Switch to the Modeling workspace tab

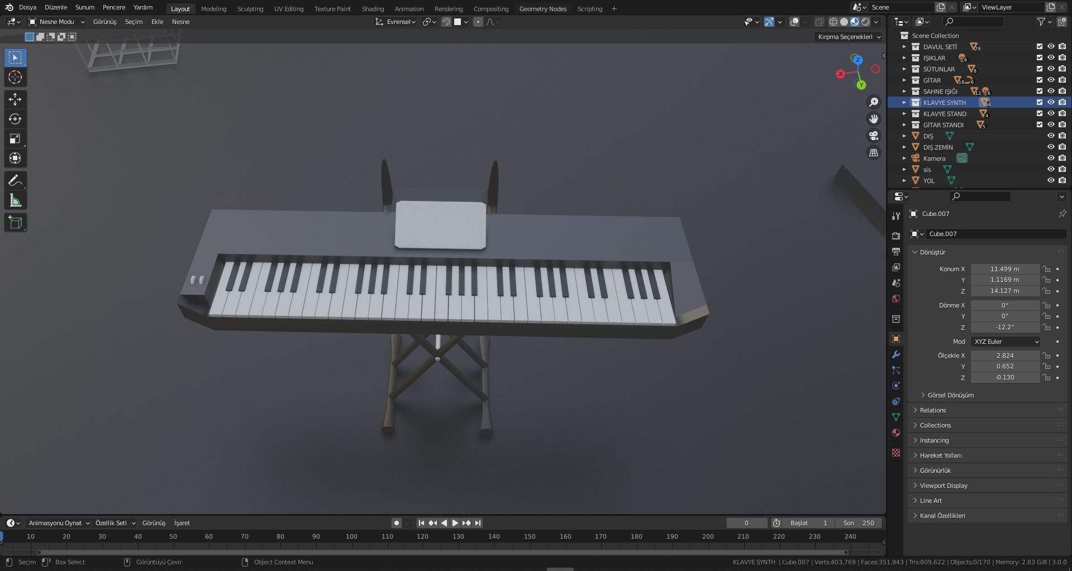coord(213,9)
